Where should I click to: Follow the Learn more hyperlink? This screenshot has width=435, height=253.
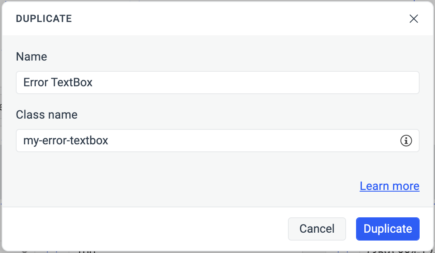pyautogui.click(x=389, y=186)
